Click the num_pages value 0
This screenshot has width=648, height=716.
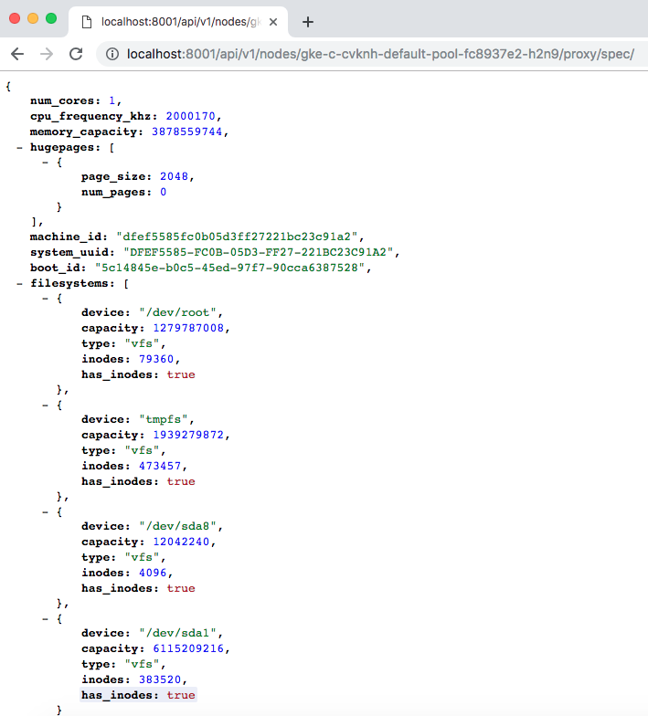pyautogui.click(x=163, y=192)
